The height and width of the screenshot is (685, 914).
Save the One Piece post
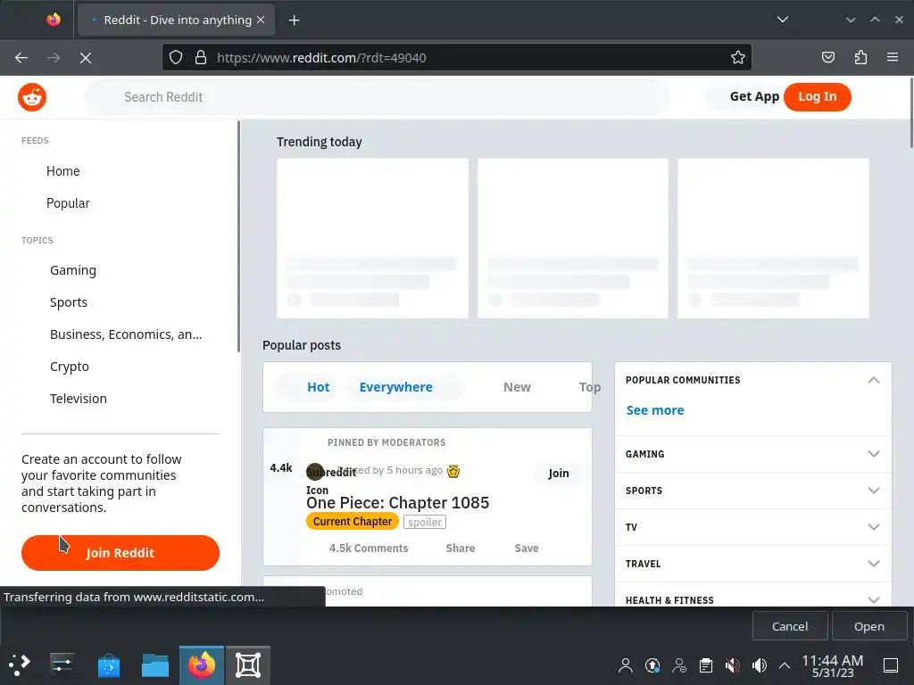point(527,549)
